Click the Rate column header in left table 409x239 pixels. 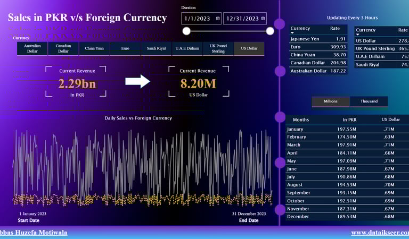[x=335, y=28]
